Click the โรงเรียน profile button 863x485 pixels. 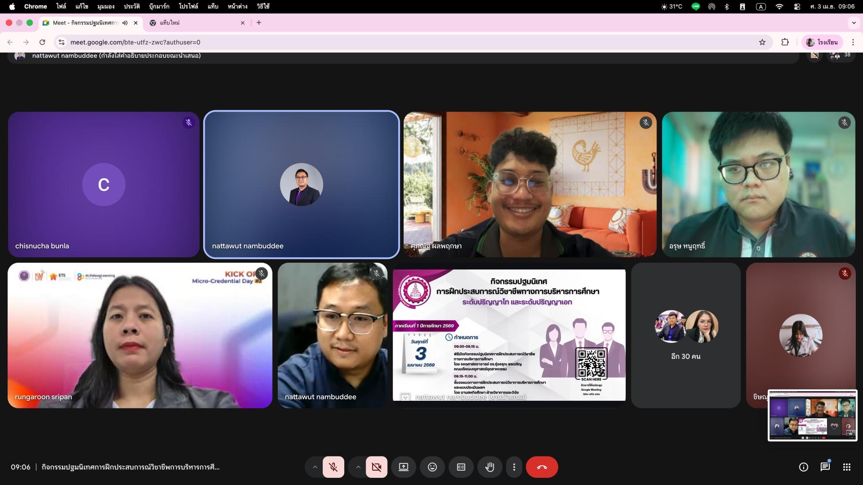822,42
